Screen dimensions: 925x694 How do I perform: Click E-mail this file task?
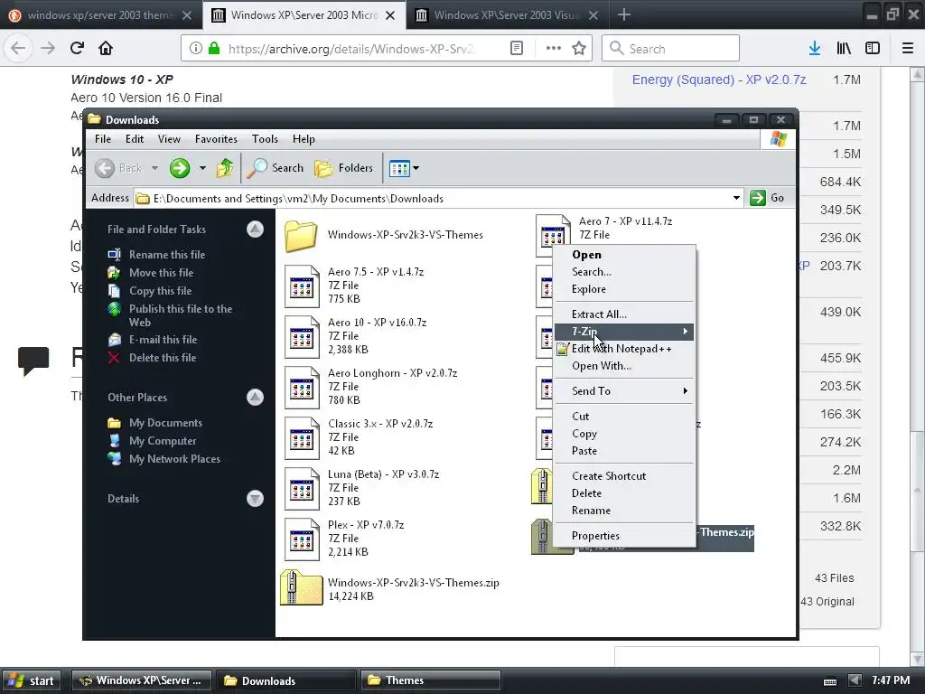tap(163, 340)
